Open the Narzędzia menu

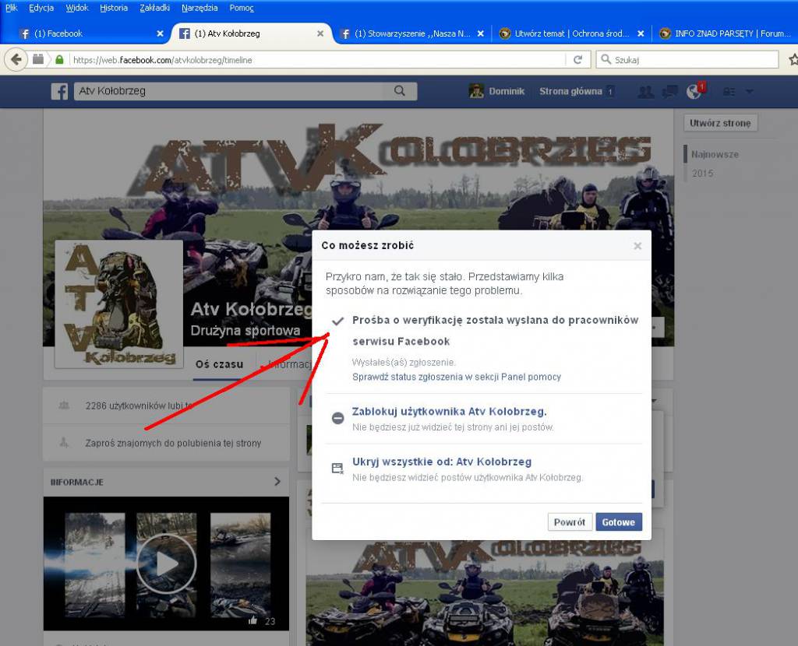click(x=199, y=8)
